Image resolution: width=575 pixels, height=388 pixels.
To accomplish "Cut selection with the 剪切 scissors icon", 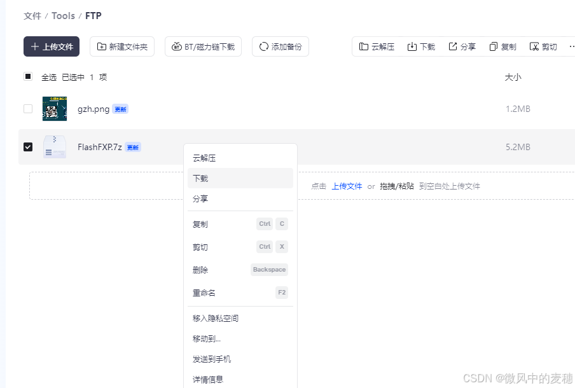I will tap(533, 46).
